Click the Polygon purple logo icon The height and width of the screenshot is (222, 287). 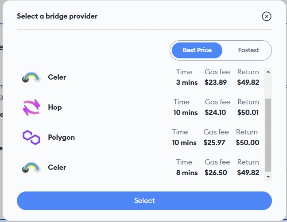pos(31,138)
